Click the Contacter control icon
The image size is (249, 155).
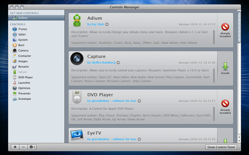(x=15, y=56)
